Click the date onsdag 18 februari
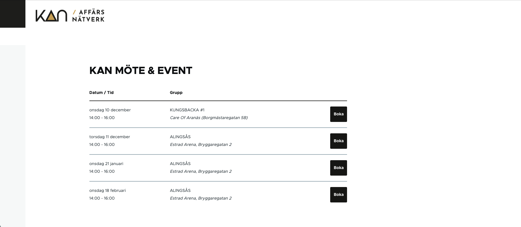521x227 pixels. coord(107,190)
